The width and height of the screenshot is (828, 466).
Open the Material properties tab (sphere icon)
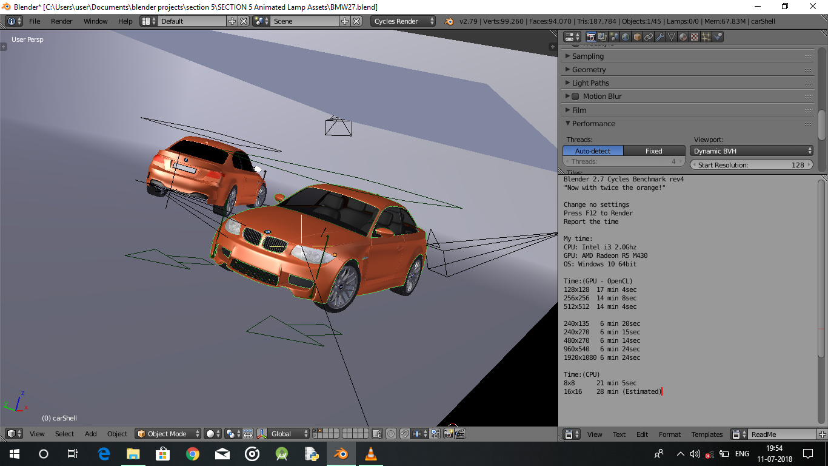[x=683, y=37]
